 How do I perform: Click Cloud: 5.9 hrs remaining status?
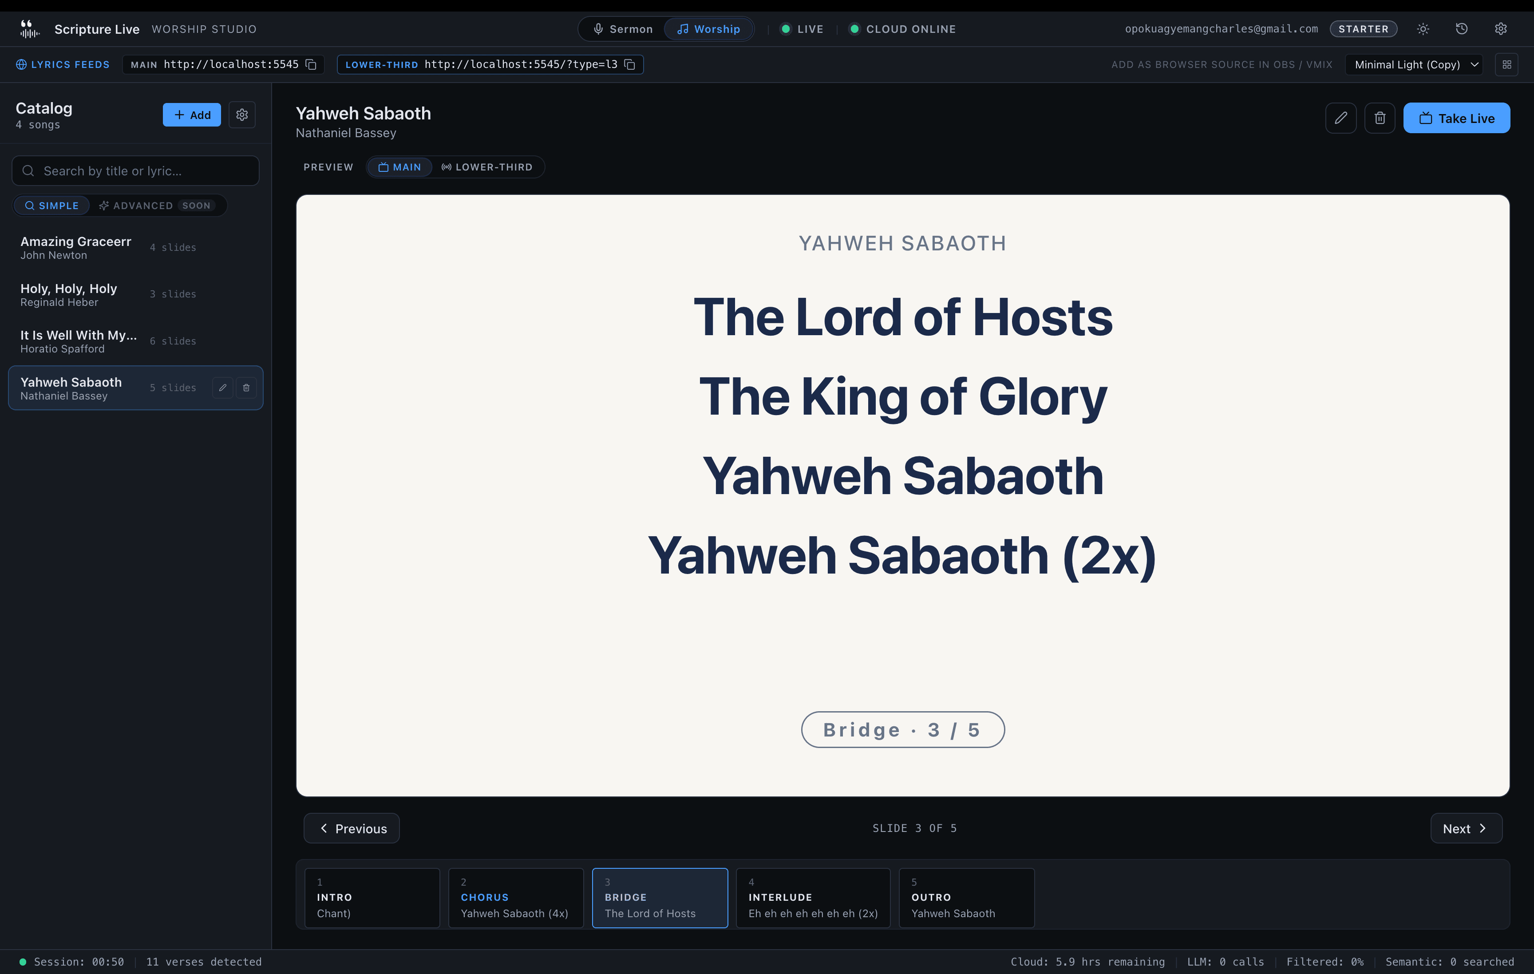(x=1087, y=962)
